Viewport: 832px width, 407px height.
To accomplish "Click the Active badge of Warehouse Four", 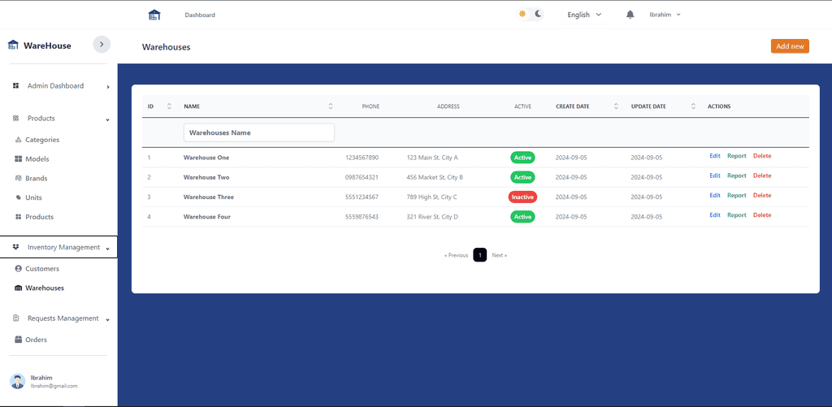I will [522, 217].
